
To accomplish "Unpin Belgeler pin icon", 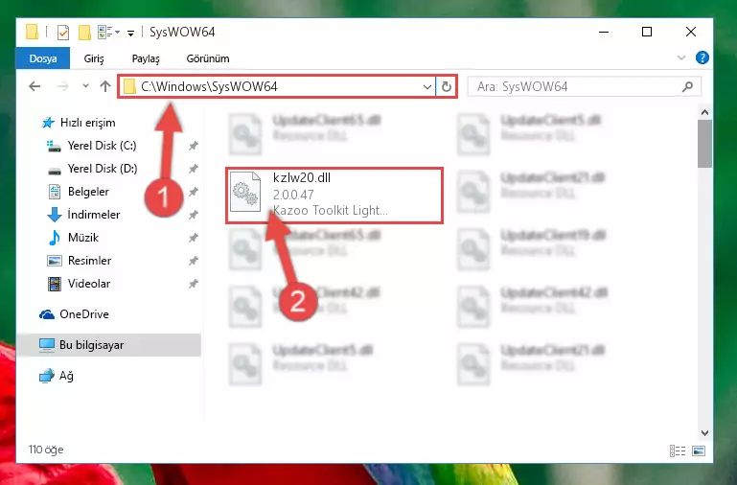I will point(194,192).
